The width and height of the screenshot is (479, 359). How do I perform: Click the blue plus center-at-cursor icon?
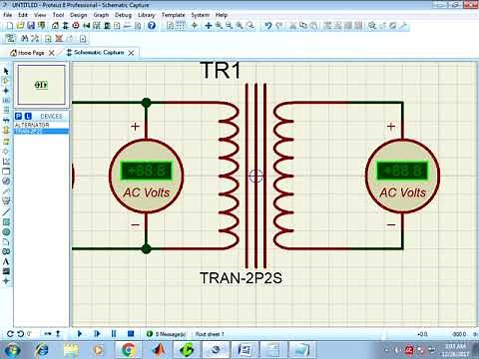click(x=209, y=26)
